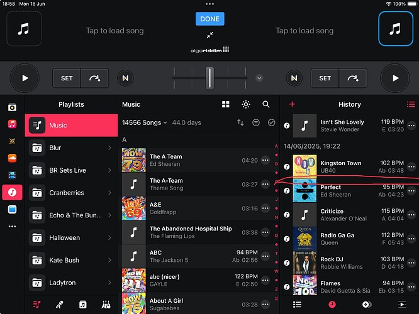Tap the battery indicator in status bar
The image size is (419, 314).
(412, 4)
